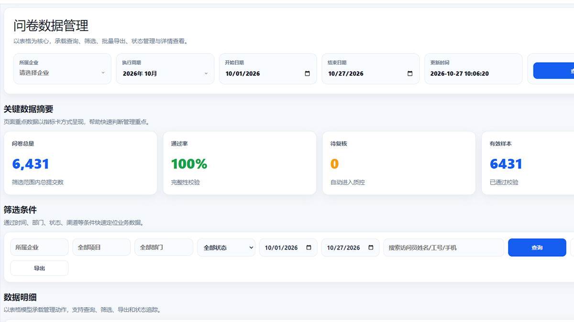The height and width of the screenshot is (322, 574).
Task: Click the 更新时间 timestamp field
Action: click(x=473, y=73)
